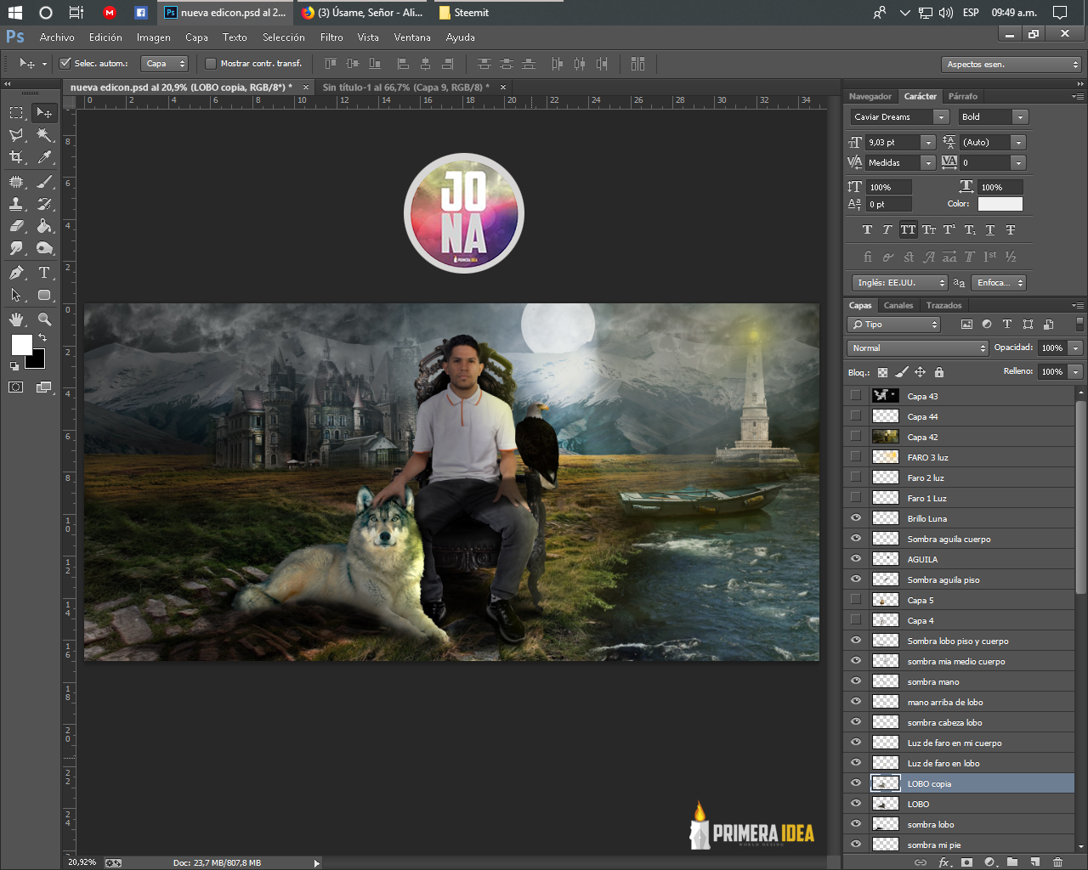The height and width of the screenshot is (870, 1088).
Task: Select the Horizontal Type tool
Action: click(x=44, y=273)
